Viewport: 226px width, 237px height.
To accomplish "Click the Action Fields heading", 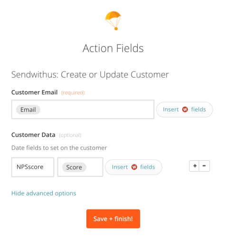I will 113,48.
